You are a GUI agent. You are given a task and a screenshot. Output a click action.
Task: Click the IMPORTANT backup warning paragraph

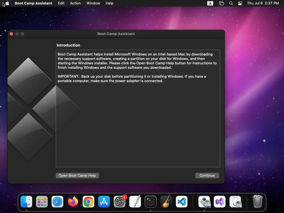pyautogui.click(x=132, y=78)
